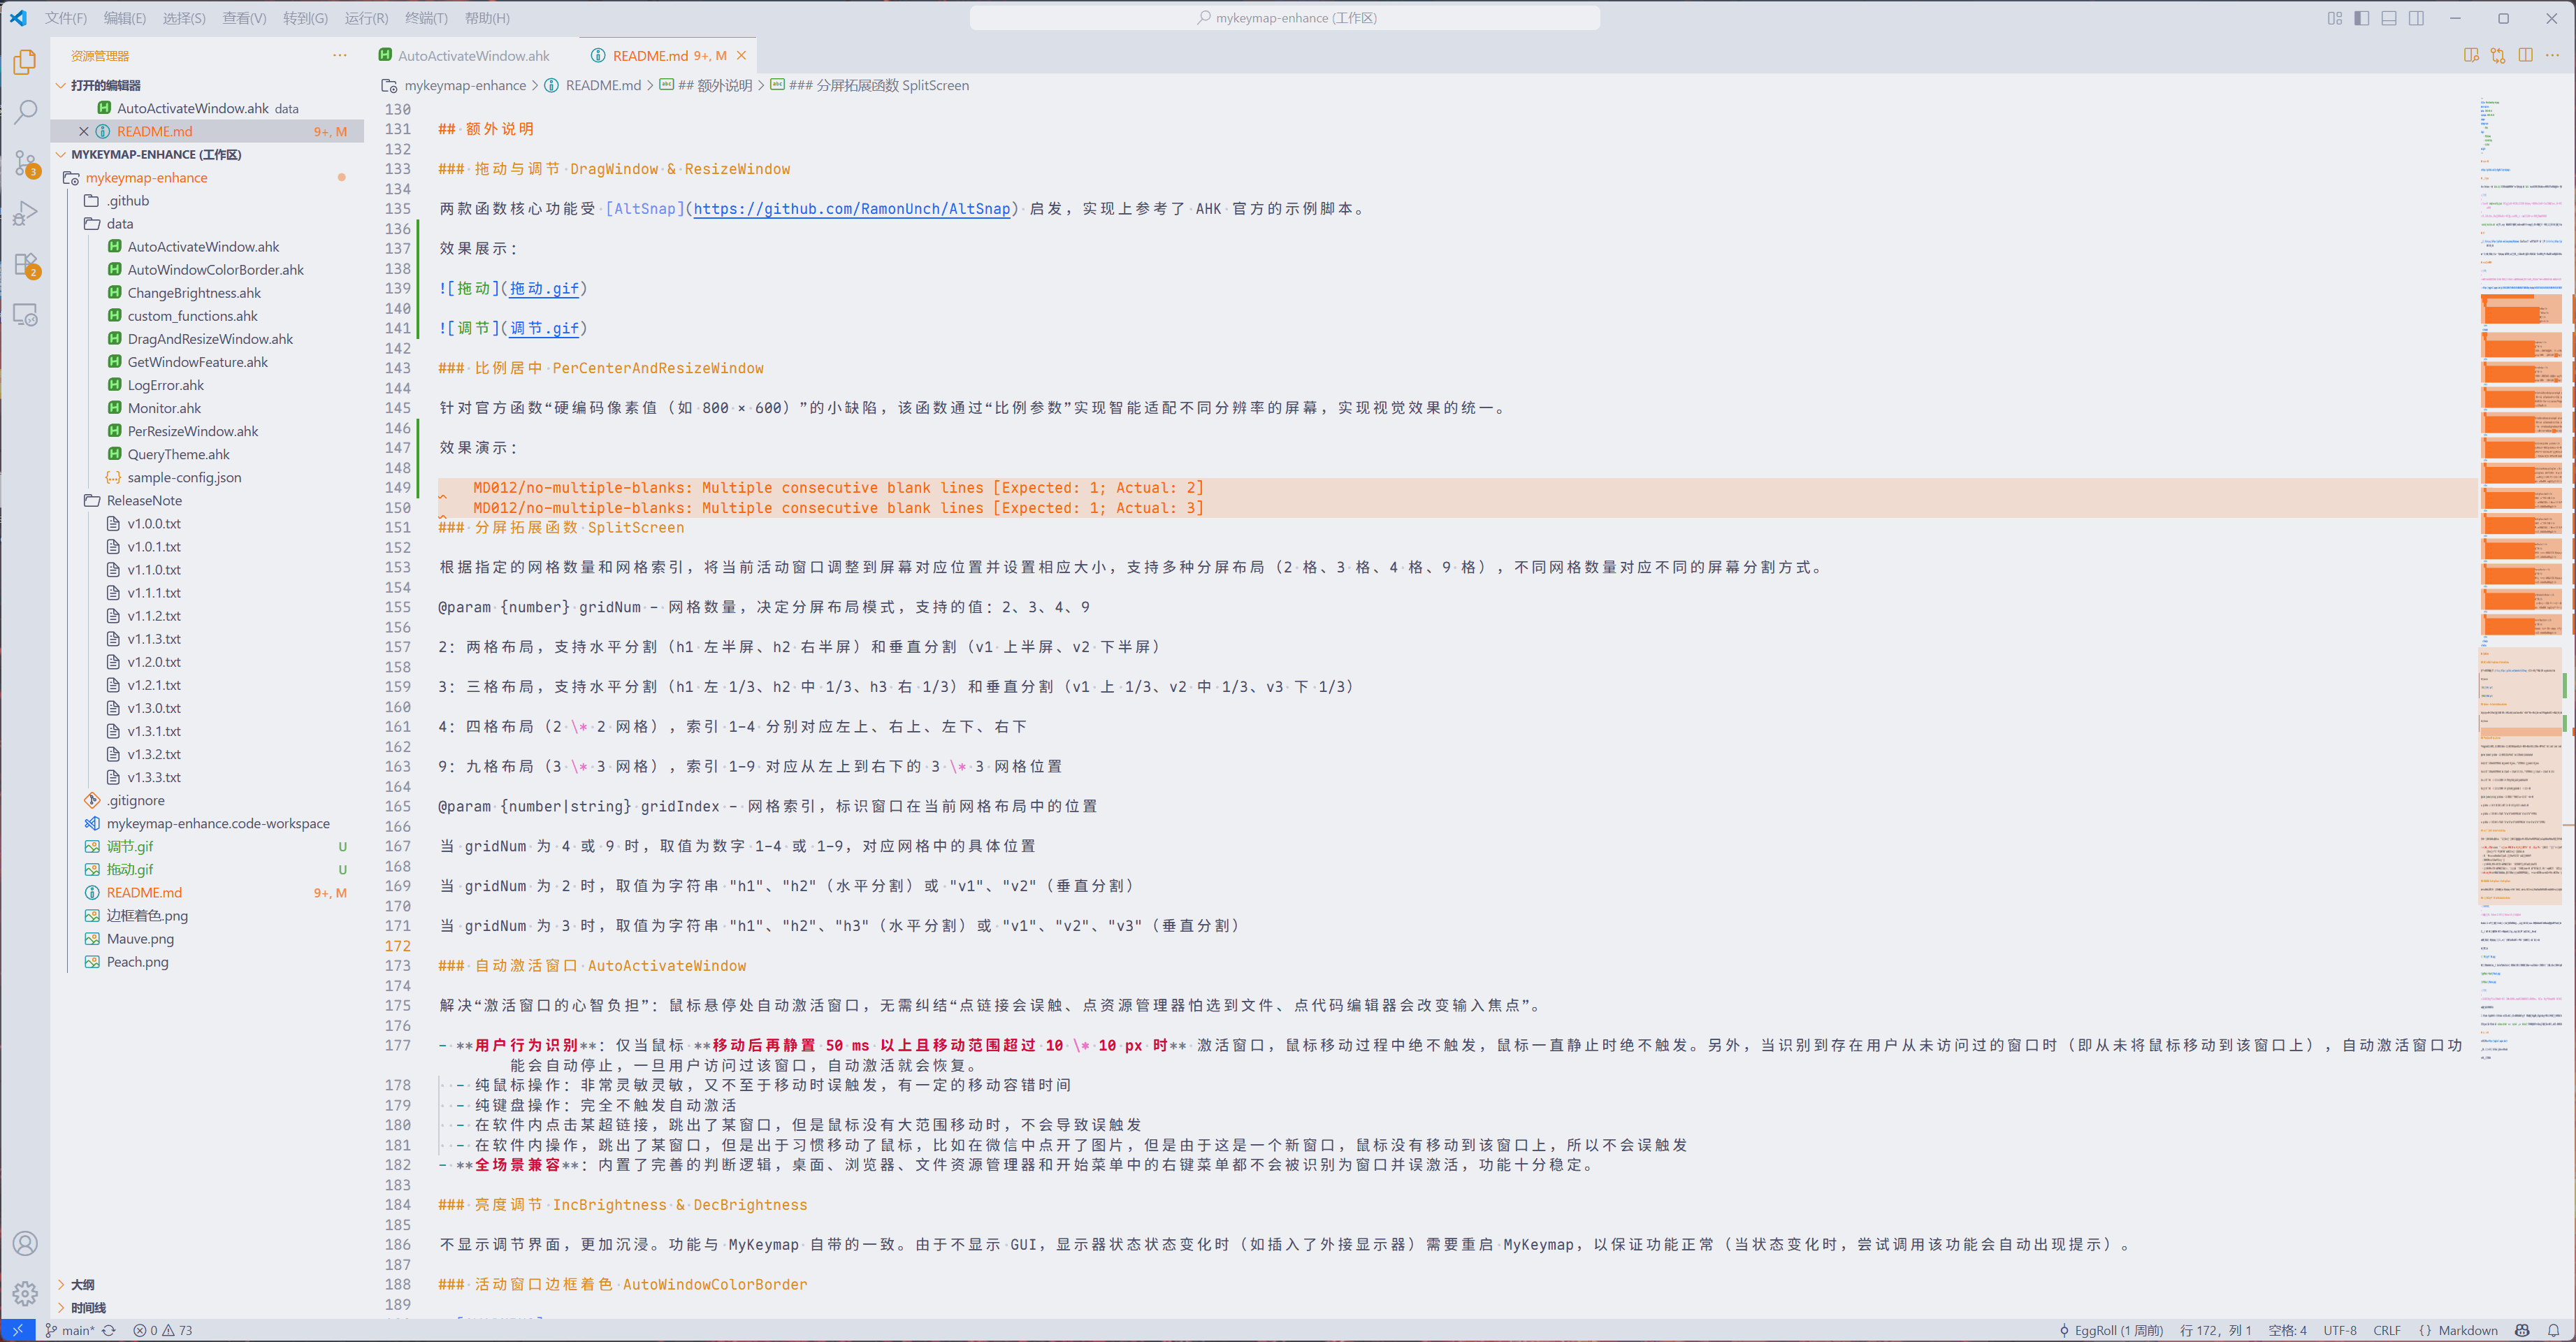
Task: Open markdown preview to the side
Action: click(x=2471, y=55)
